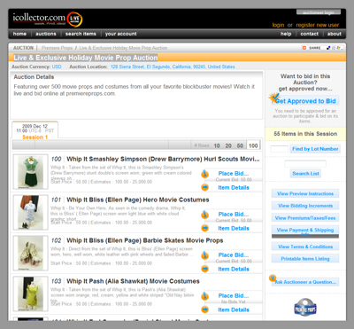
Task: Open lot 102 Barbie Skates thumbnail
Action: pyautogui.click(x=31, y=253)
